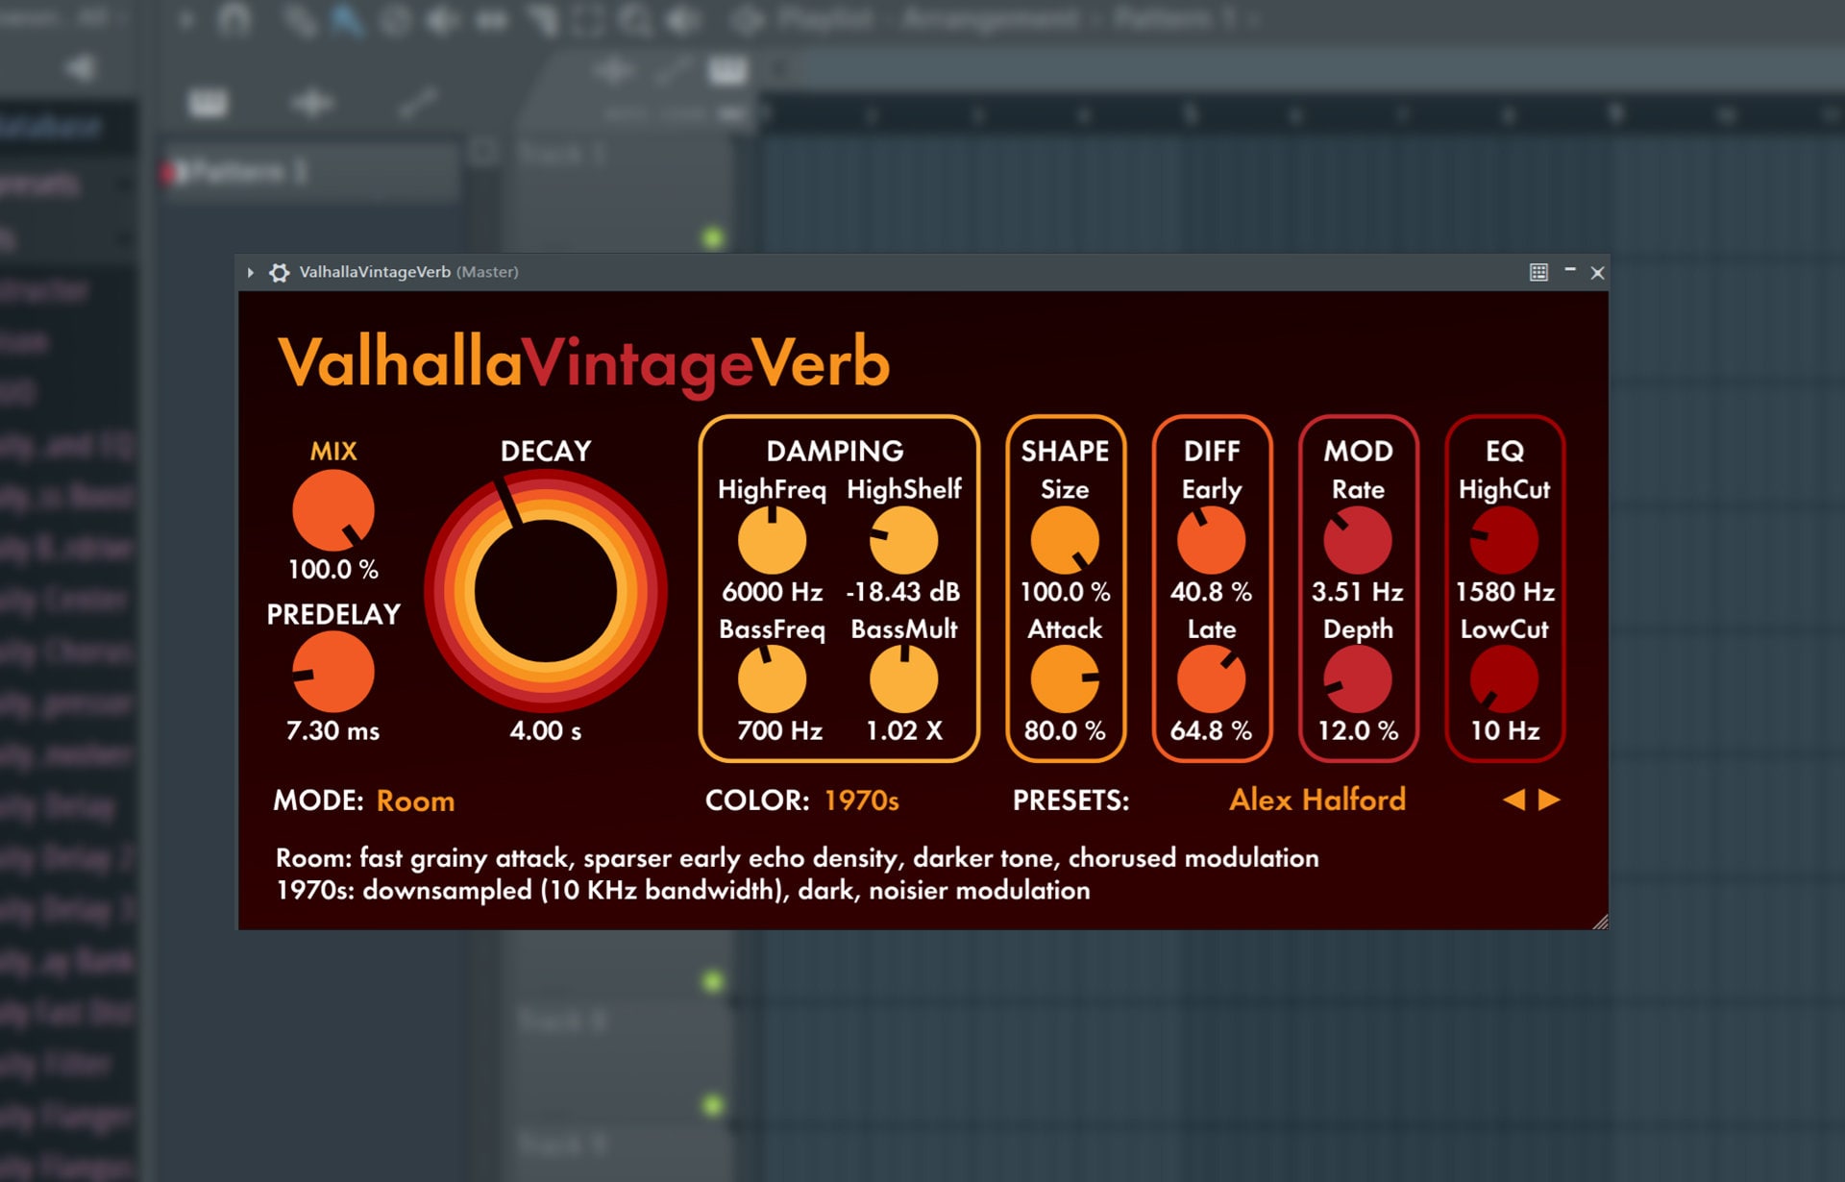The height and width of the screenshot is (1182, 1845).
Task: Close the ValhallaVintageVerb window
Action: [x=1597, y=273]
